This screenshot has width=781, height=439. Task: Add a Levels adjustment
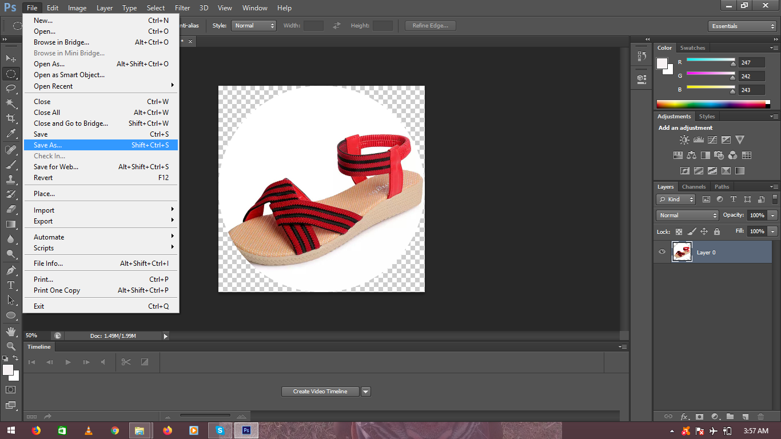pyautogui.click(x=698, y=139)
